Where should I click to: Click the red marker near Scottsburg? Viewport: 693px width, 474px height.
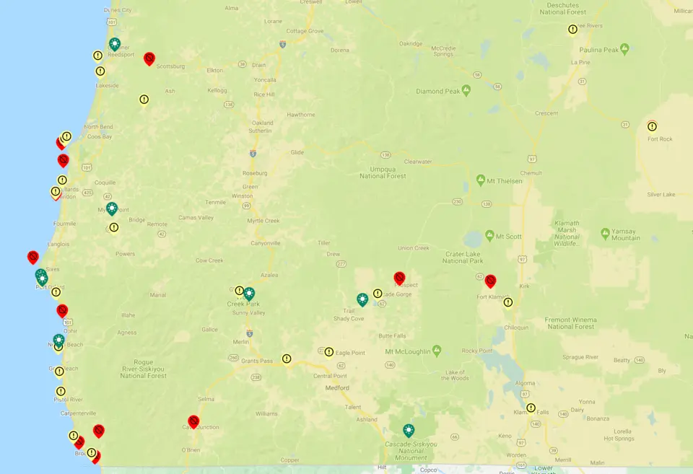coord(149,58)
